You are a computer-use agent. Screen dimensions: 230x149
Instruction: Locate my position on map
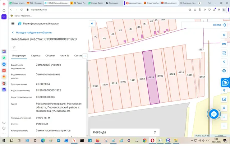(224, 90)
